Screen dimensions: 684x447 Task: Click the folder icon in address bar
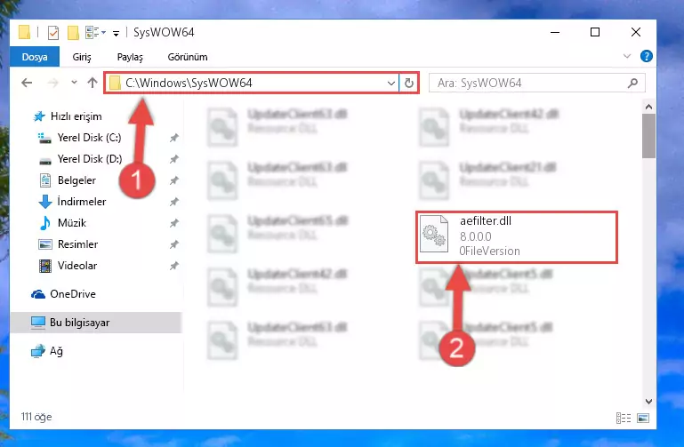(x=115, y=83)
